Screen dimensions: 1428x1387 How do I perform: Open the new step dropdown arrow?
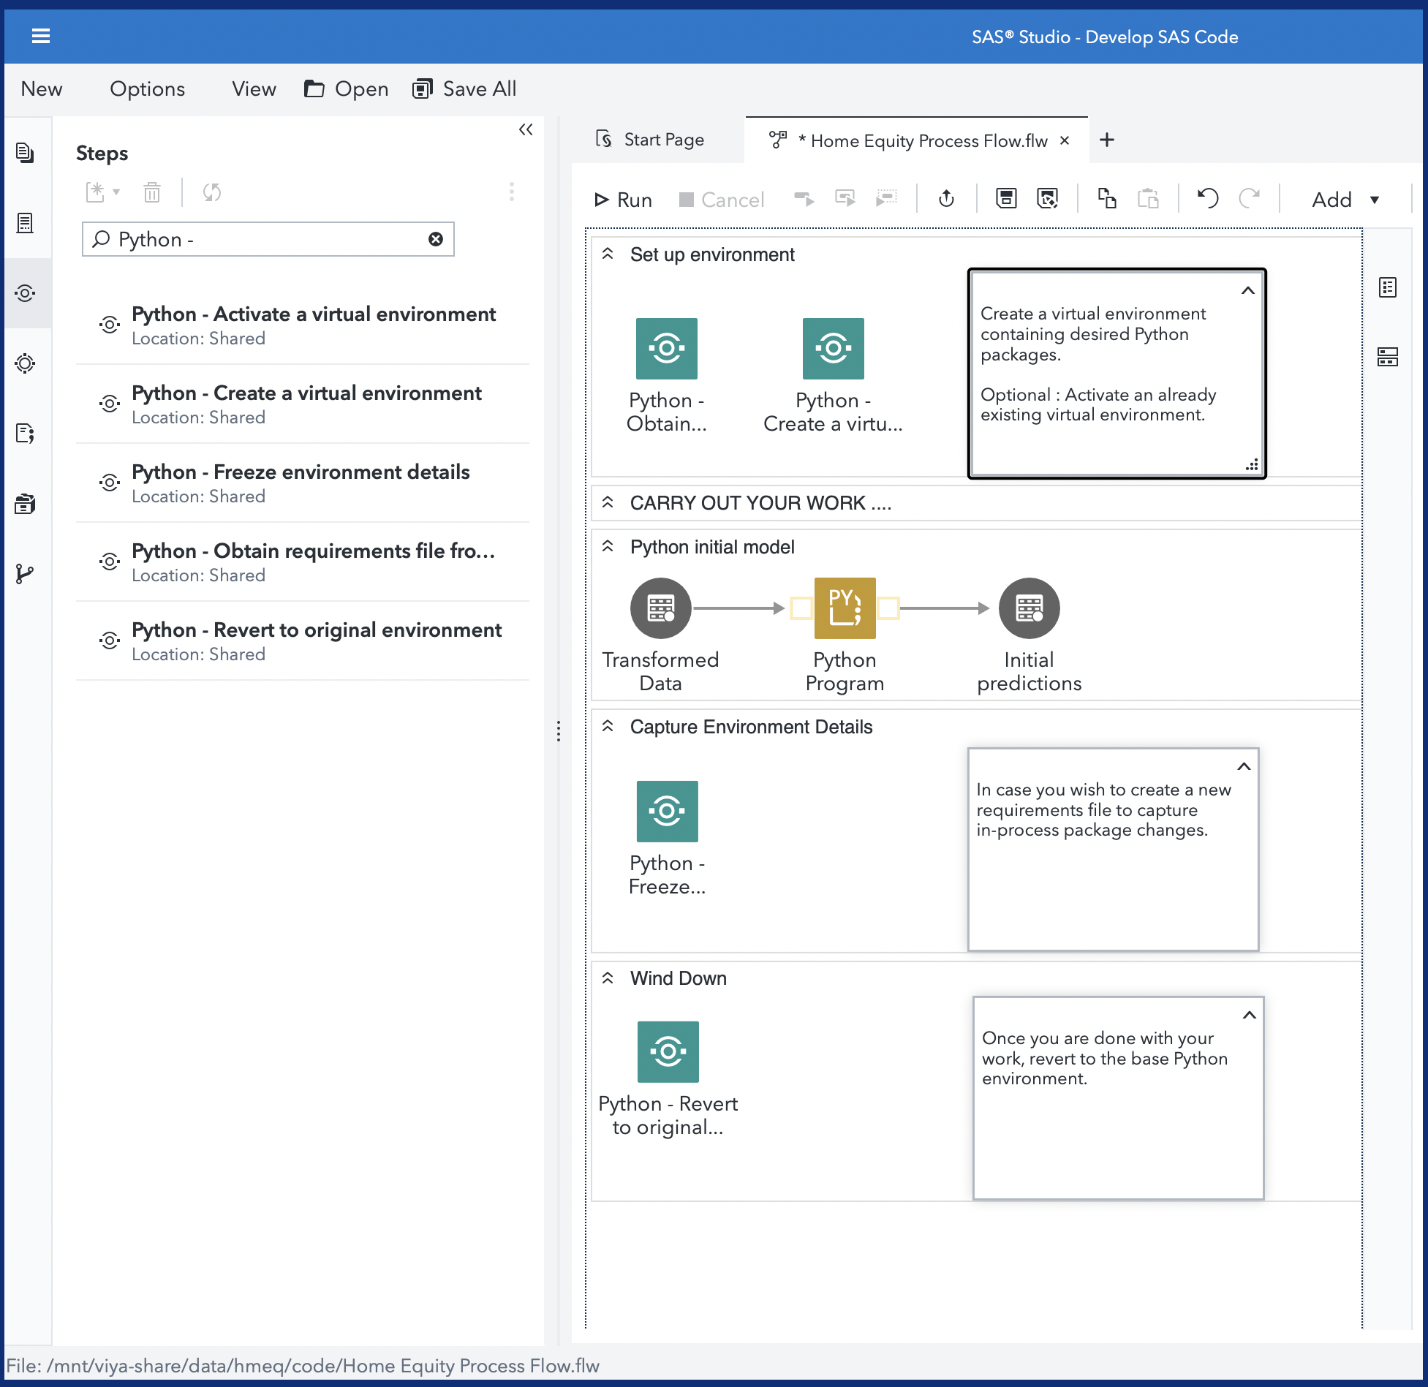116,192
